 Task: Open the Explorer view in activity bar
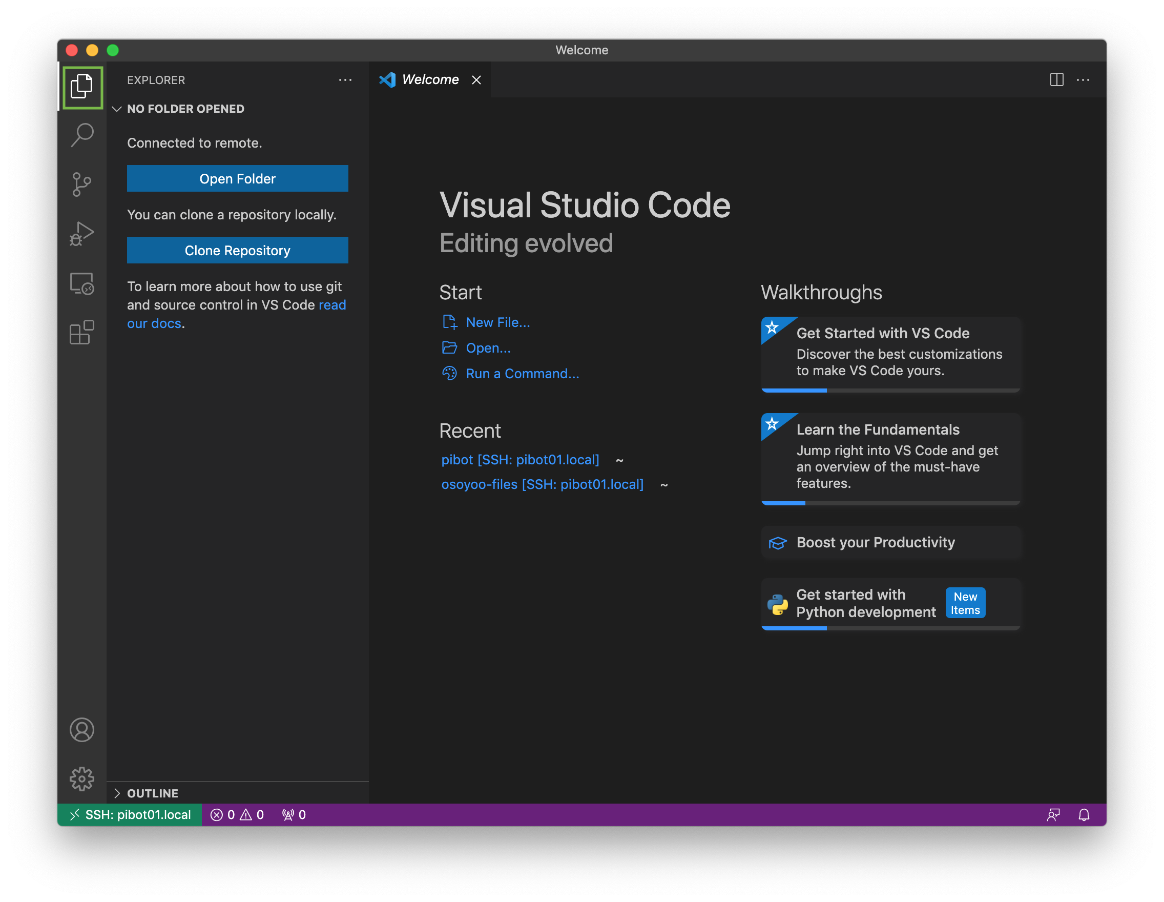tap(82, 87)
